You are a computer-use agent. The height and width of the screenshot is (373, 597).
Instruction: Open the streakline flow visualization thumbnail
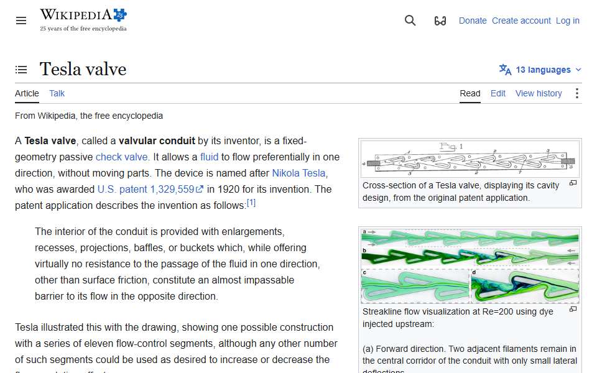[x=470, y=265]
